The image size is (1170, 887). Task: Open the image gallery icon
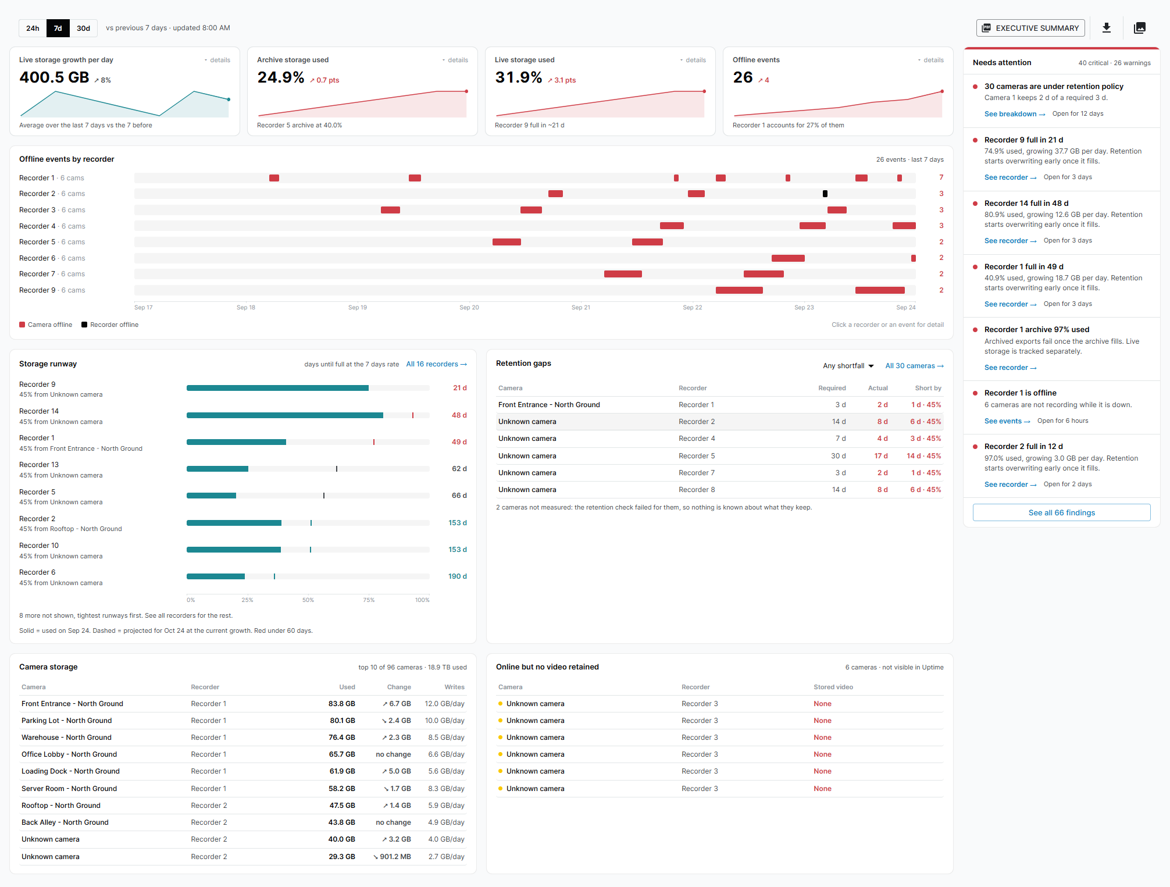coord(1140,28)
